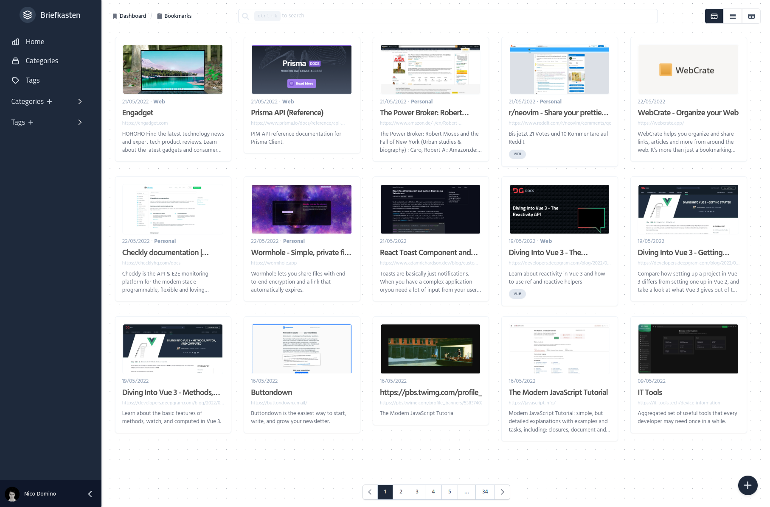Expand the Categories section chevron
770x507 pixels.
[80, 101]
